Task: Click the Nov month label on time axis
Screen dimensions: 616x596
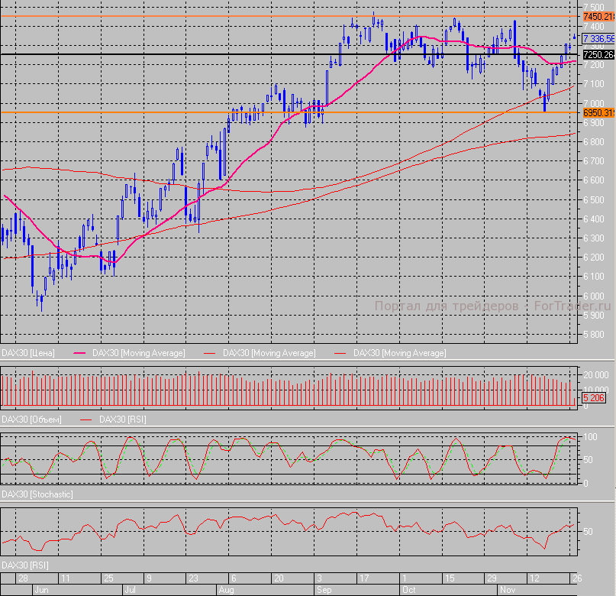Action: pyautogui.click(x=508, y=591)
